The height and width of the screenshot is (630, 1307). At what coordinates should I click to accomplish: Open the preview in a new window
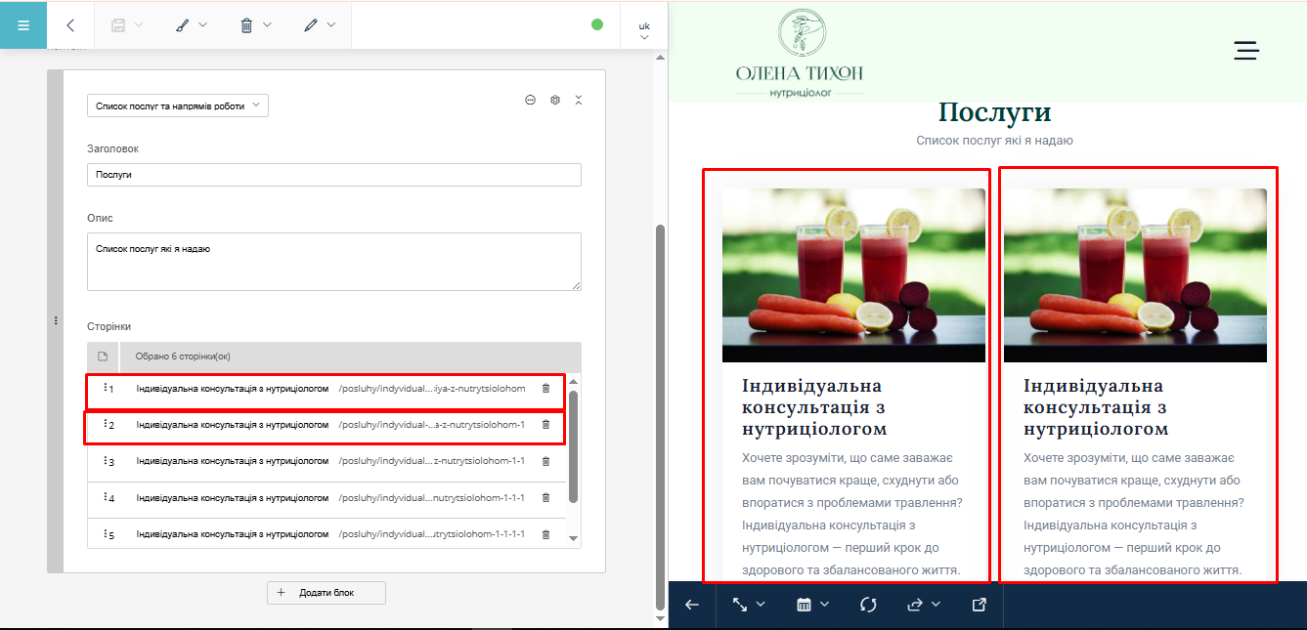(979, 606)
